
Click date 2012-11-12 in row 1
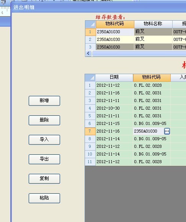click(114, 85)
